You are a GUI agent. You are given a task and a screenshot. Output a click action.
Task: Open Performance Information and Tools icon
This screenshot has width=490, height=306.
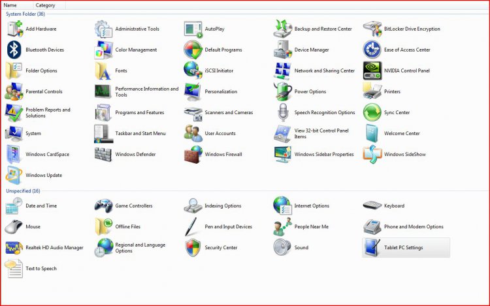(103, 91)
